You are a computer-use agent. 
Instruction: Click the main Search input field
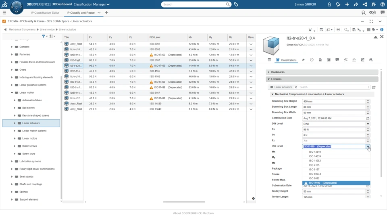(193, 4)
